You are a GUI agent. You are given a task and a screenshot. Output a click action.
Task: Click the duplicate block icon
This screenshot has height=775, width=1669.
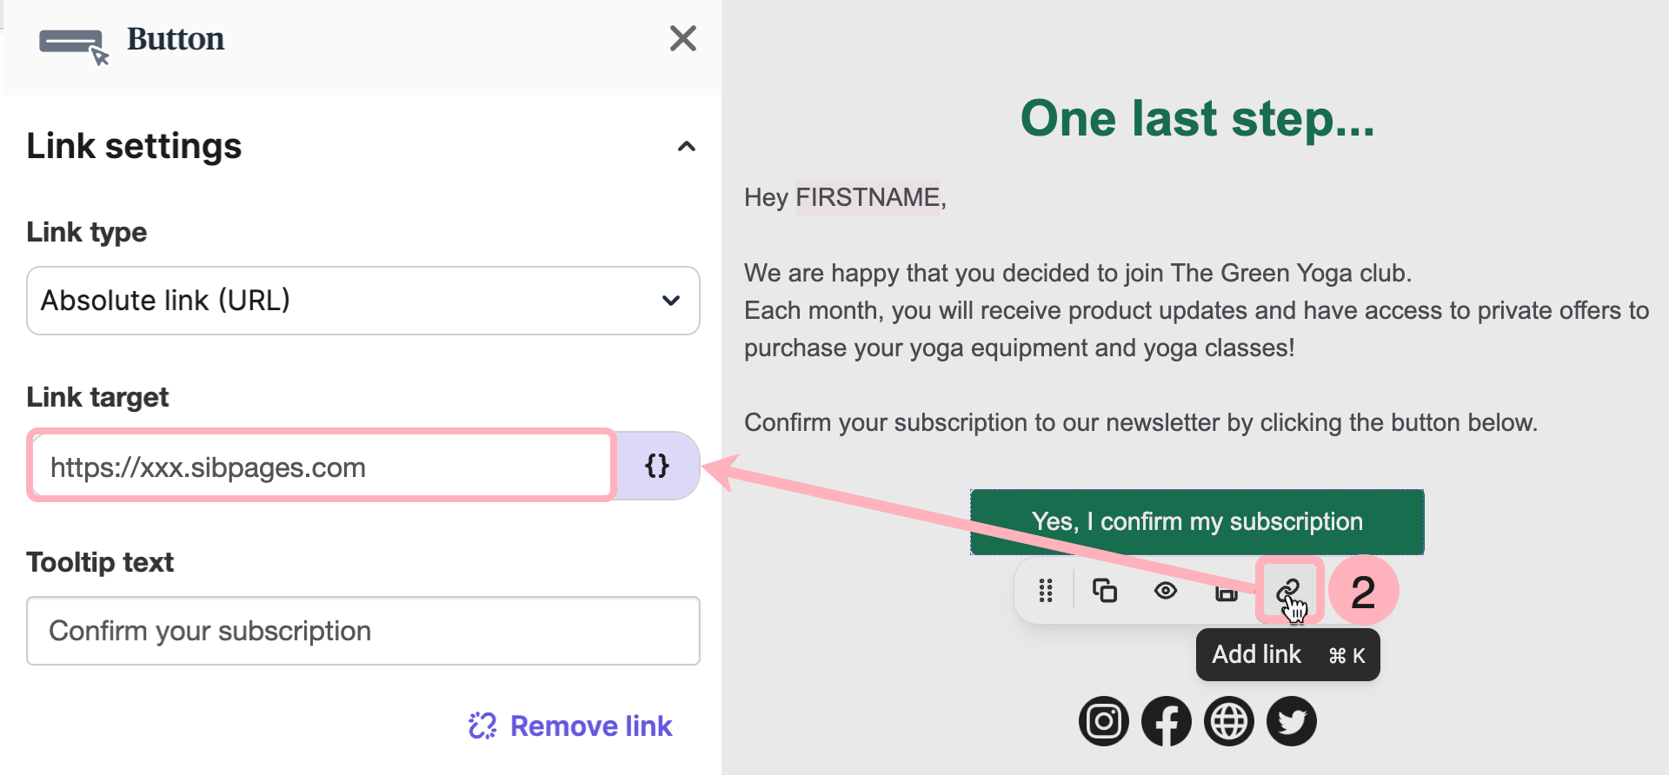tap(1104, 591)
